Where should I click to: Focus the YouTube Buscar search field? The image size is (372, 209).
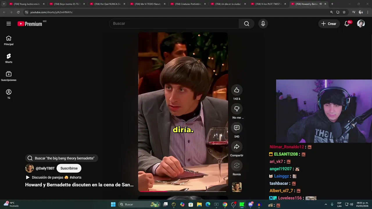174,24
